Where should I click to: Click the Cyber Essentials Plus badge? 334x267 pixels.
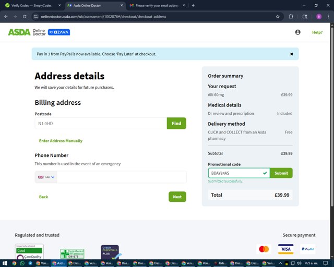[110, 252]
